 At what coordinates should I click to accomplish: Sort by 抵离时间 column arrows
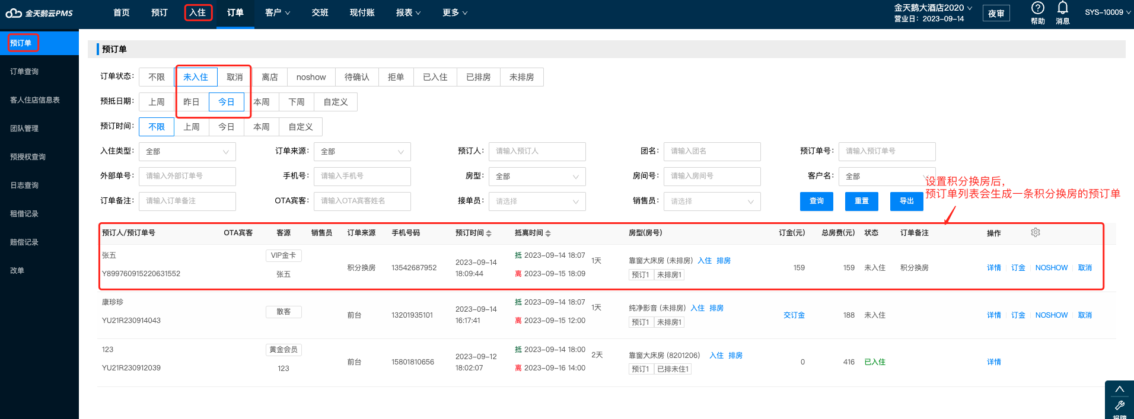(548, 234)
